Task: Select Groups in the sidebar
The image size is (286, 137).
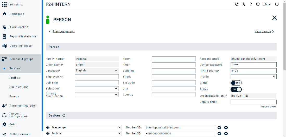Action: coord(14,96)
